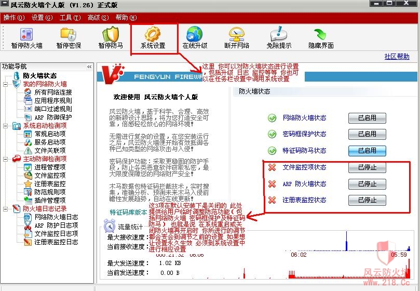Open the 工具(T) menu
This screenshot has width=420, height=291.
70,18
